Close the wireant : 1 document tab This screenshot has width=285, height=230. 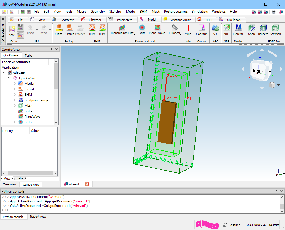(x=87, y=184)
